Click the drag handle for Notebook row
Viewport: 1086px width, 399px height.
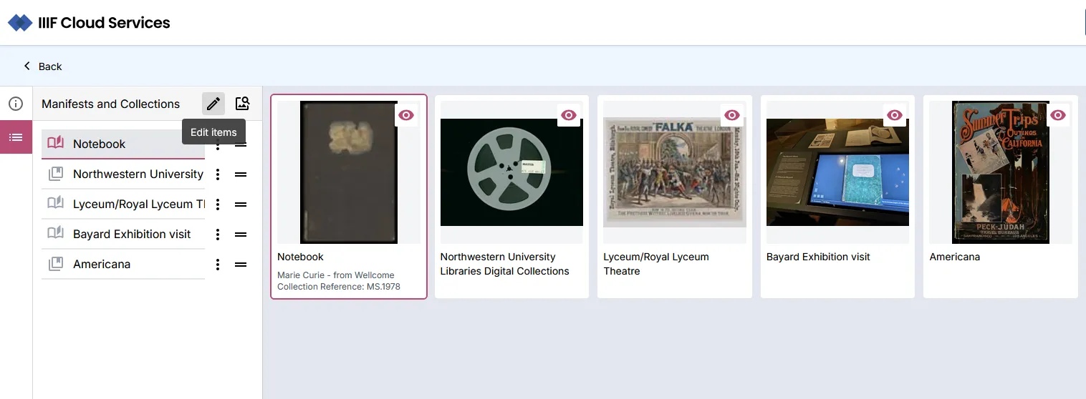coord(241,144)
